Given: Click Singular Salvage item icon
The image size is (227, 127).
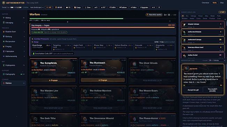Looking at the screenshot, I should coord(184,25).
